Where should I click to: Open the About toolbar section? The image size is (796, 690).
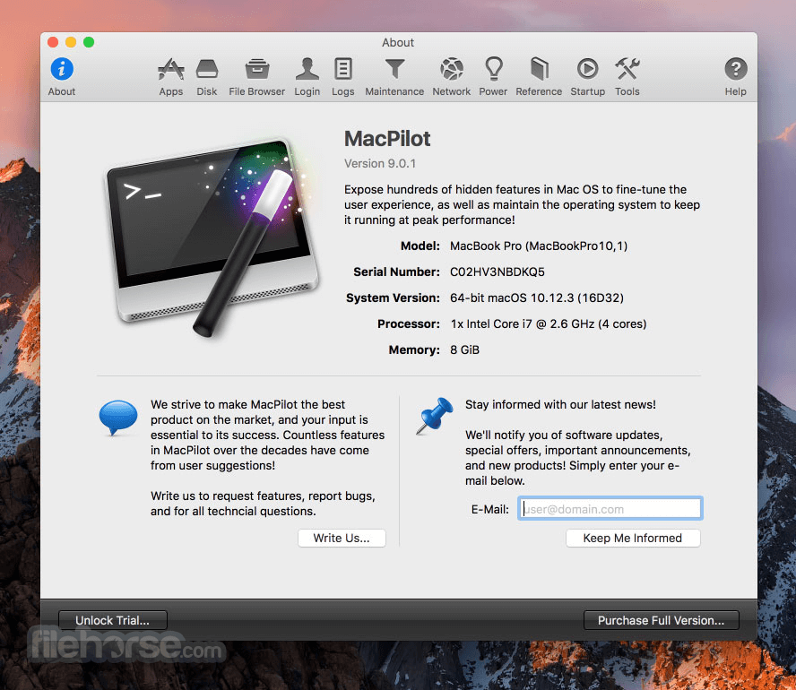[x=62, y=76]
